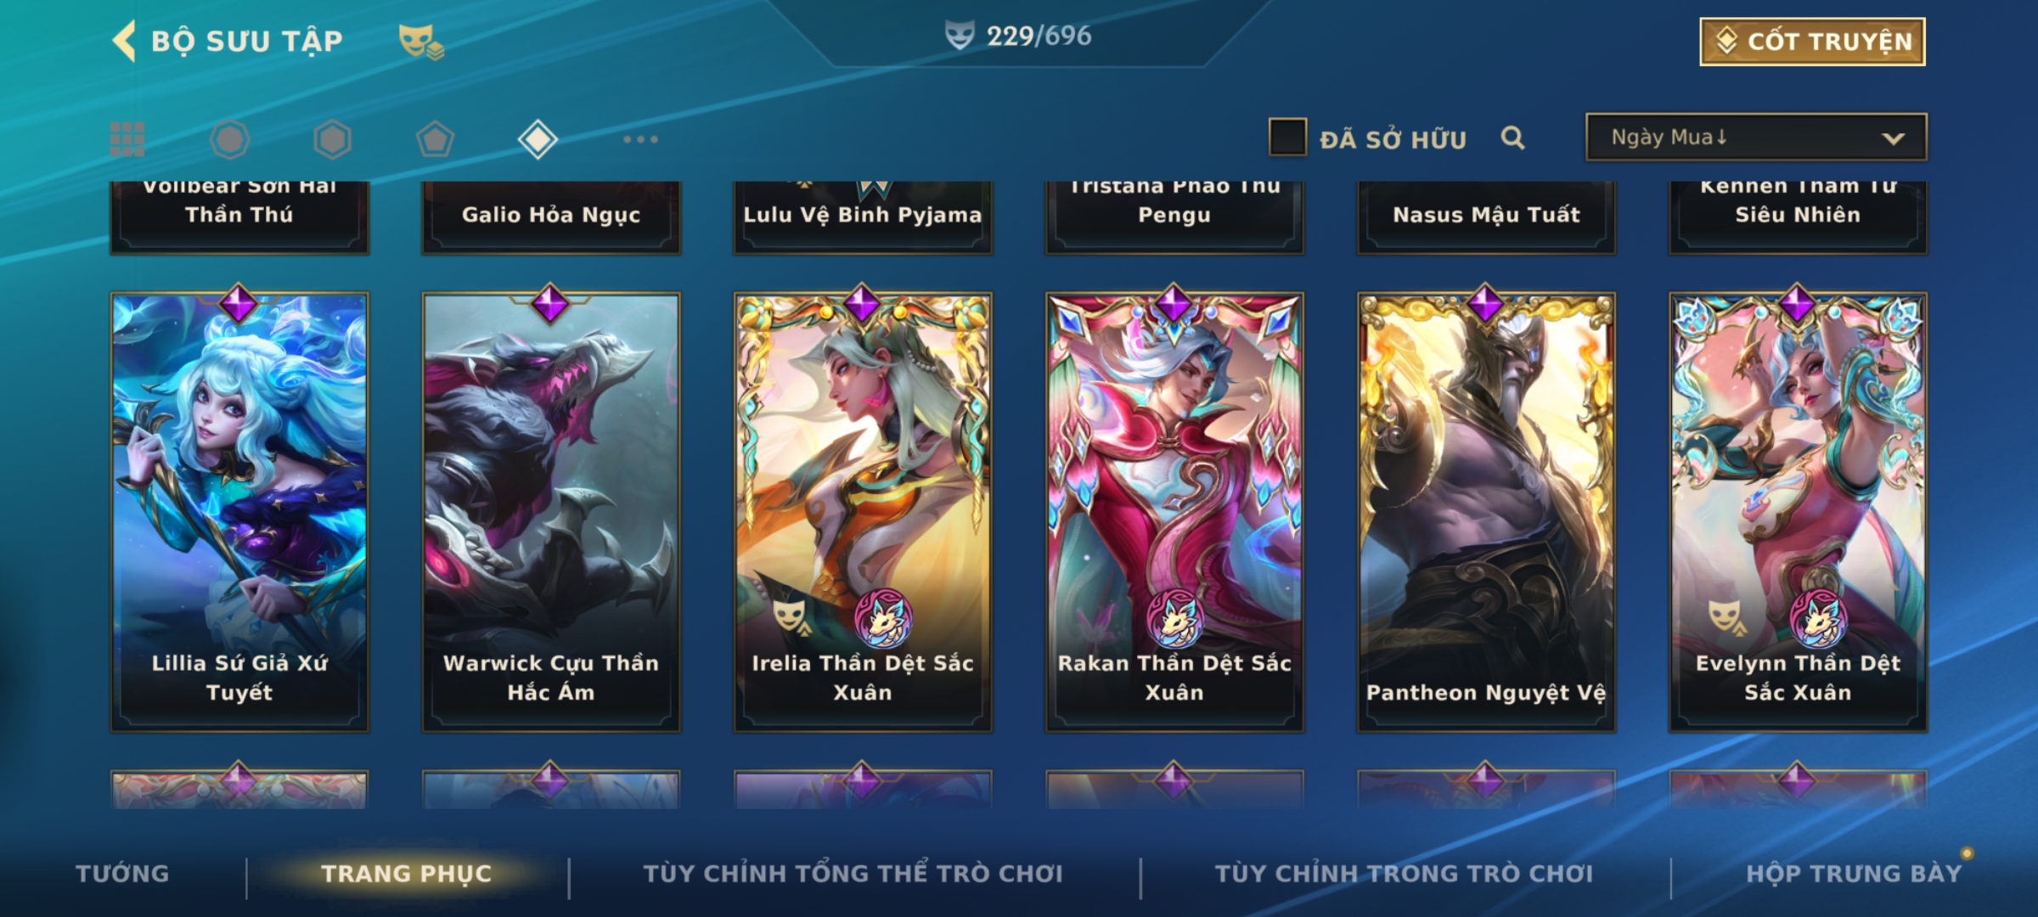The image size is (2038, 917).
Task: Select the pentagon rarity filter icon
Action: click(435, 139)
